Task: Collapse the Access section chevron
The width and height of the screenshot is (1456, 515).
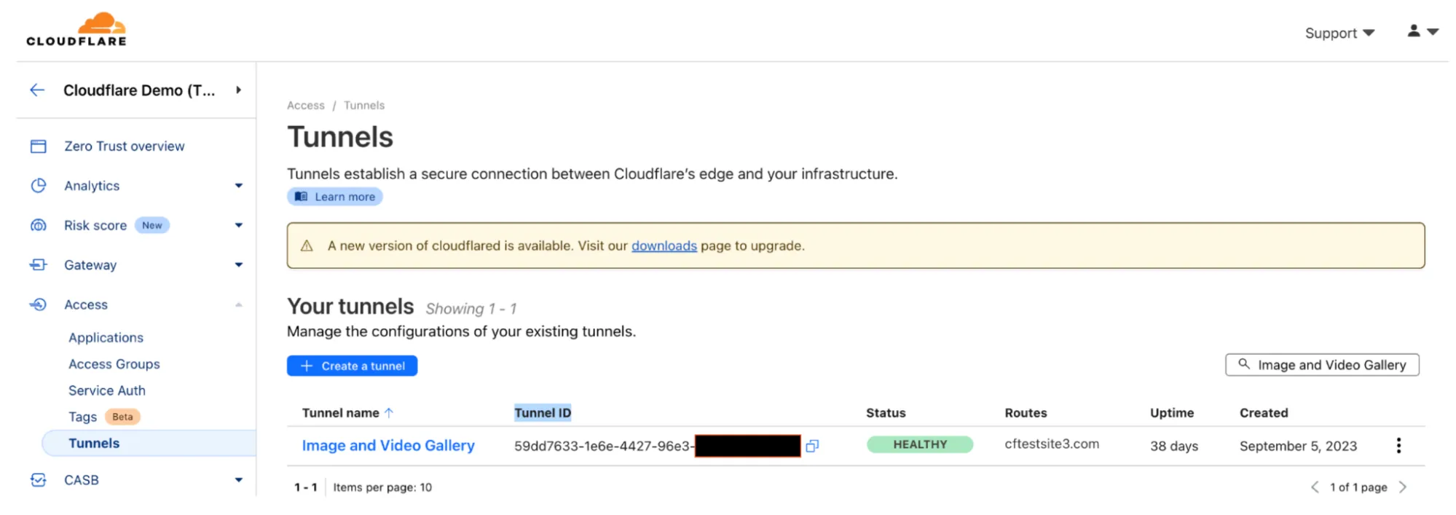Action: [x=239, y=304]
